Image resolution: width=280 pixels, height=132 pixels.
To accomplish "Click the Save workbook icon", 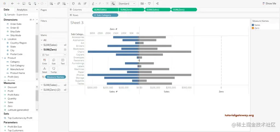I will pos(24,3).
